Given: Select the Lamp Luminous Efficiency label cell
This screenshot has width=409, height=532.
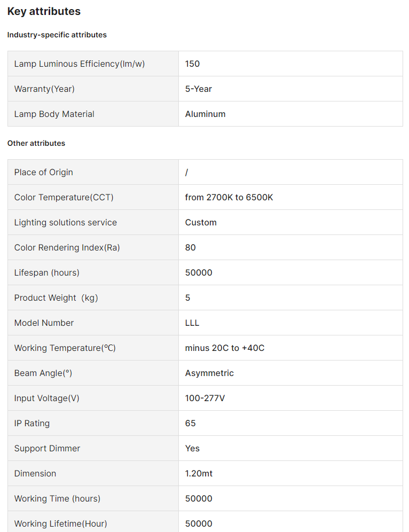Looking at the screenshot, I should coord(80,64).
